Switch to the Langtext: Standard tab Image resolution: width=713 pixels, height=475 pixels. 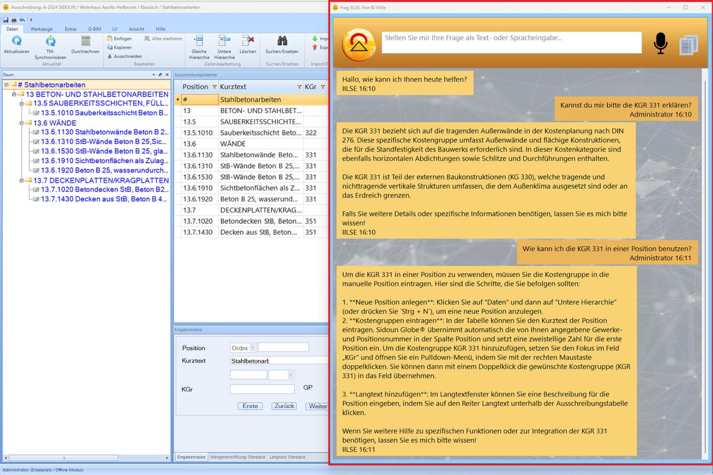tap(287, 457)
